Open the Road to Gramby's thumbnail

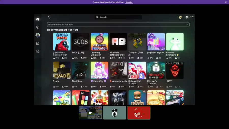(x=175, y=42)
